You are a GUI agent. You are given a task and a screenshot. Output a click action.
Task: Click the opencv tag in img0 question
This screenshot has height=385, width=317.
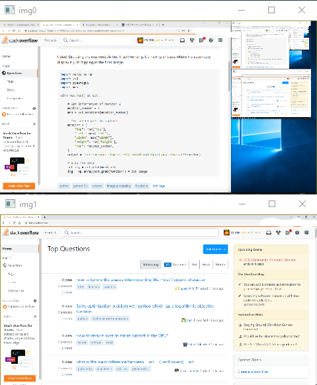tap(97, 186)
